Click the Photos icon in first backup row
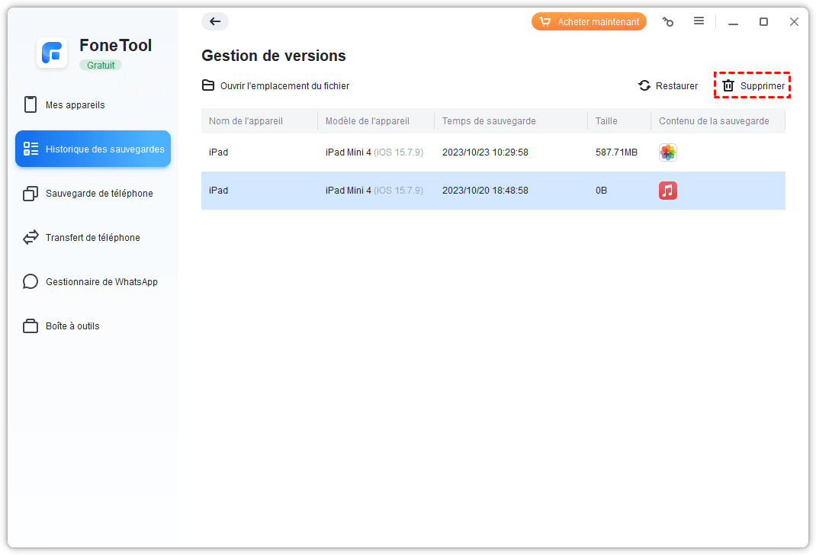 pos(668,152)
